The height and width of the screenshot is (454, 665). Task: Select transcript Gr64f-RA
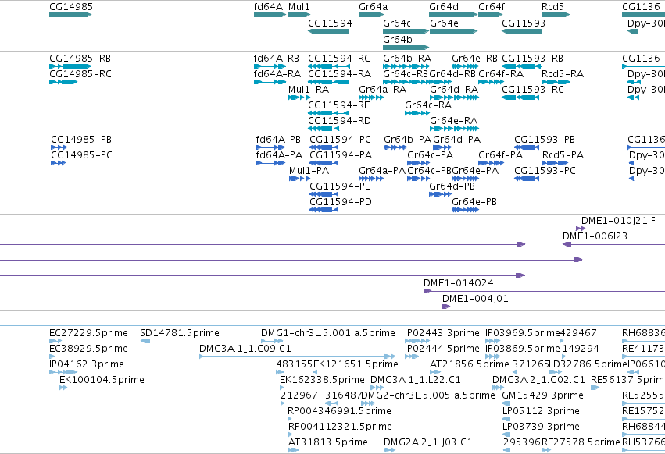(x=491, y=82)
